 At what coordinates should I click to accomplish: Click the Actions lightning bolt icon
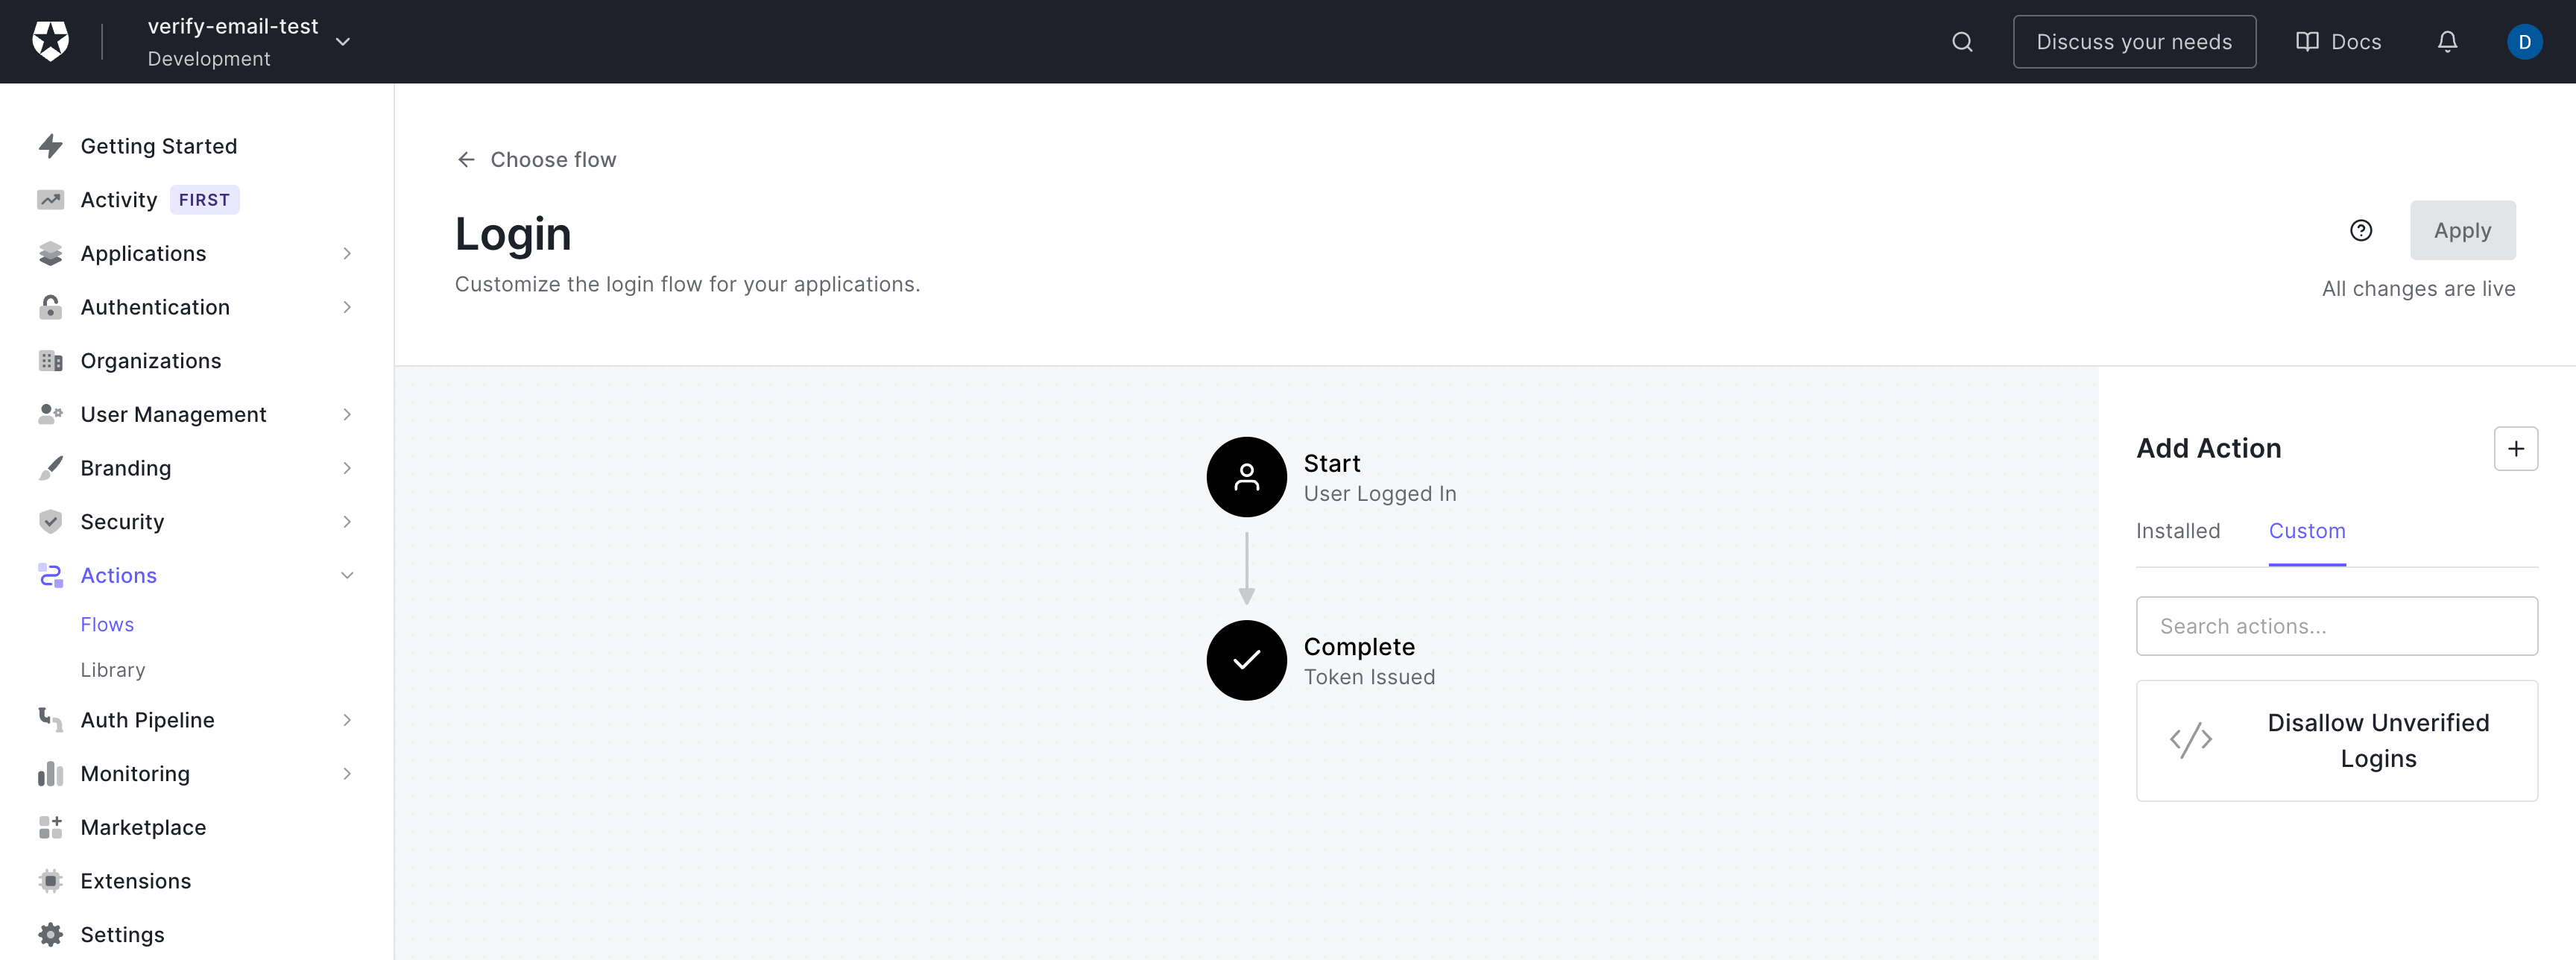coord(49,575)
